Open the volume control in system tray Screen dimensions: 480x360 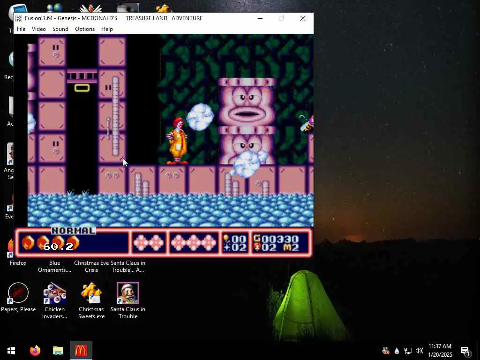[x=420, y=351]
